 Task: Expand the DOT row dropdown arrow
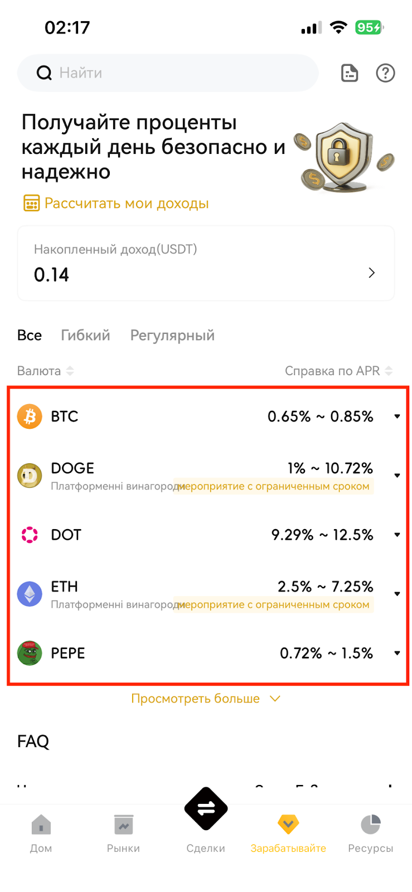coord(397,535)
